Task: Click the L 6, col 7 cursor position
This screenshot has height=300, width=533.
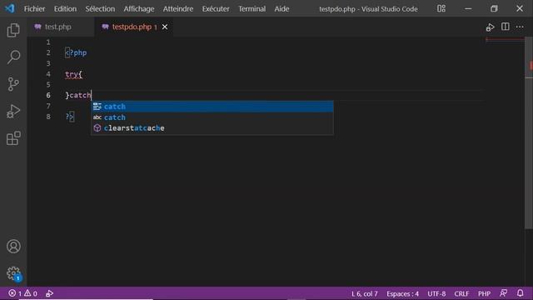Action: click(365, 293)
